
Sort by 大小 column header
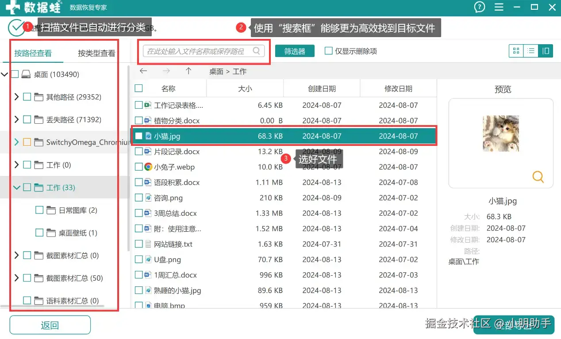tap(245, 88)
